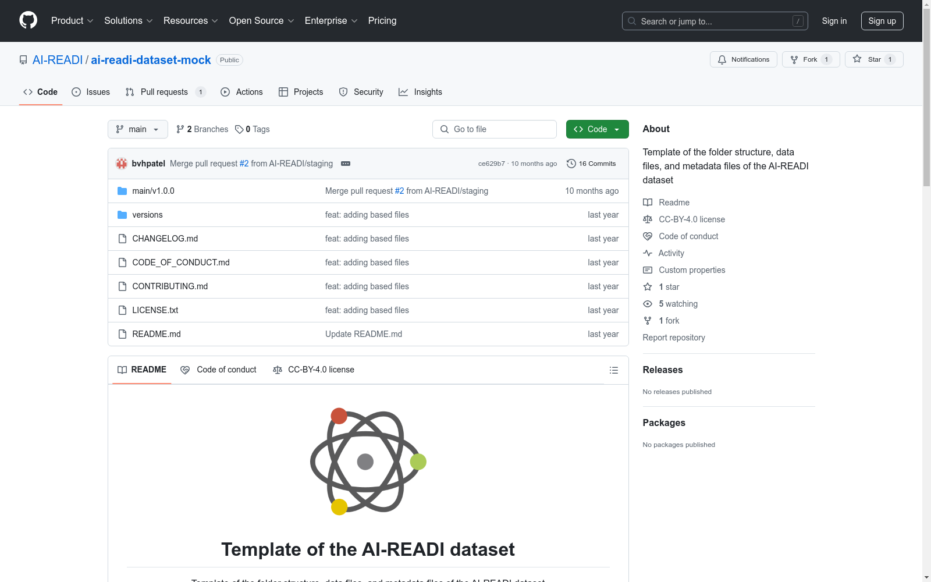
Task: Switch to the Issues tab
Action: pos(91,92)
